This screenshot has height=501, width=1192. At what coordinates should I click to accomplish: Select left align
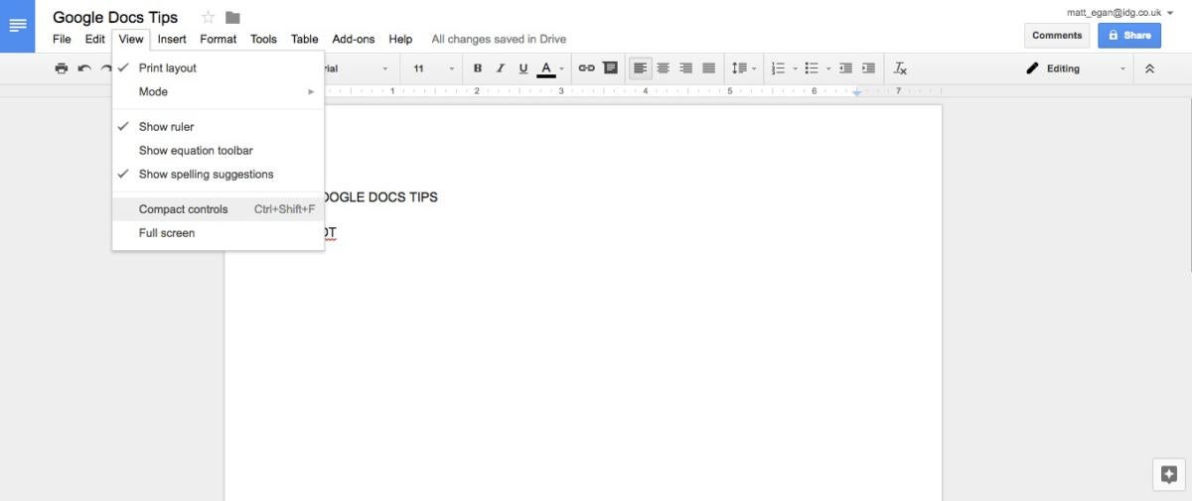coord(640,68)
